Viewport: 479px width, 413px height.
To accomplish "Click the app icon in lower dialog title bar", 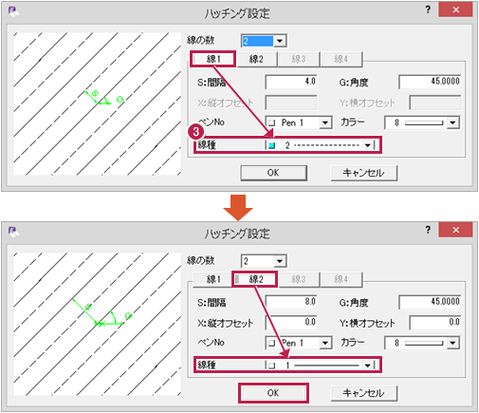I will pyautogui.click(x=13, y=232).
